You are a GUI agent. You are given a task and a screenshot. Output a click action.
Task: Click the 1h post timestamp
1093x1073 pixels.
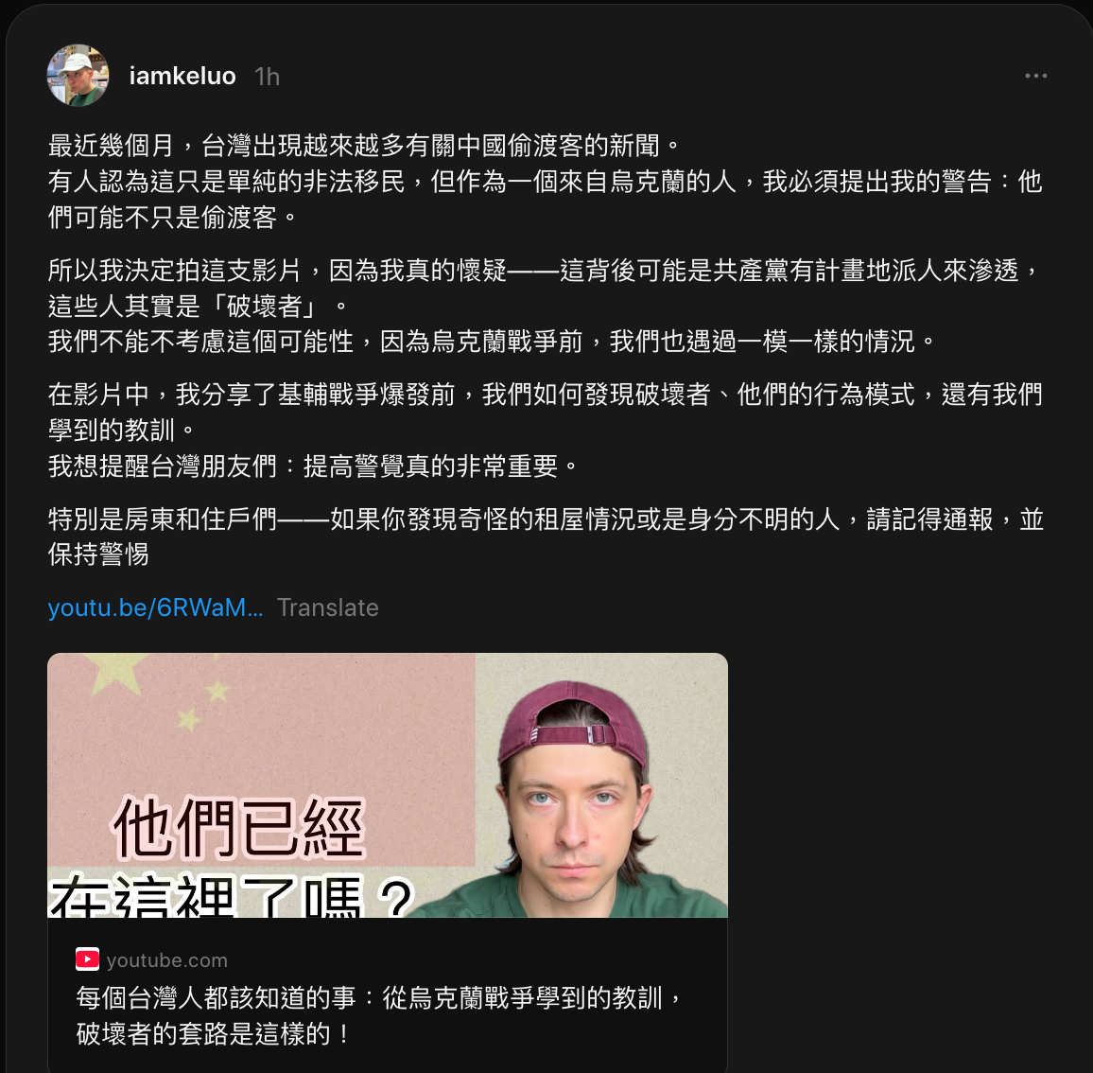point(267,76)
